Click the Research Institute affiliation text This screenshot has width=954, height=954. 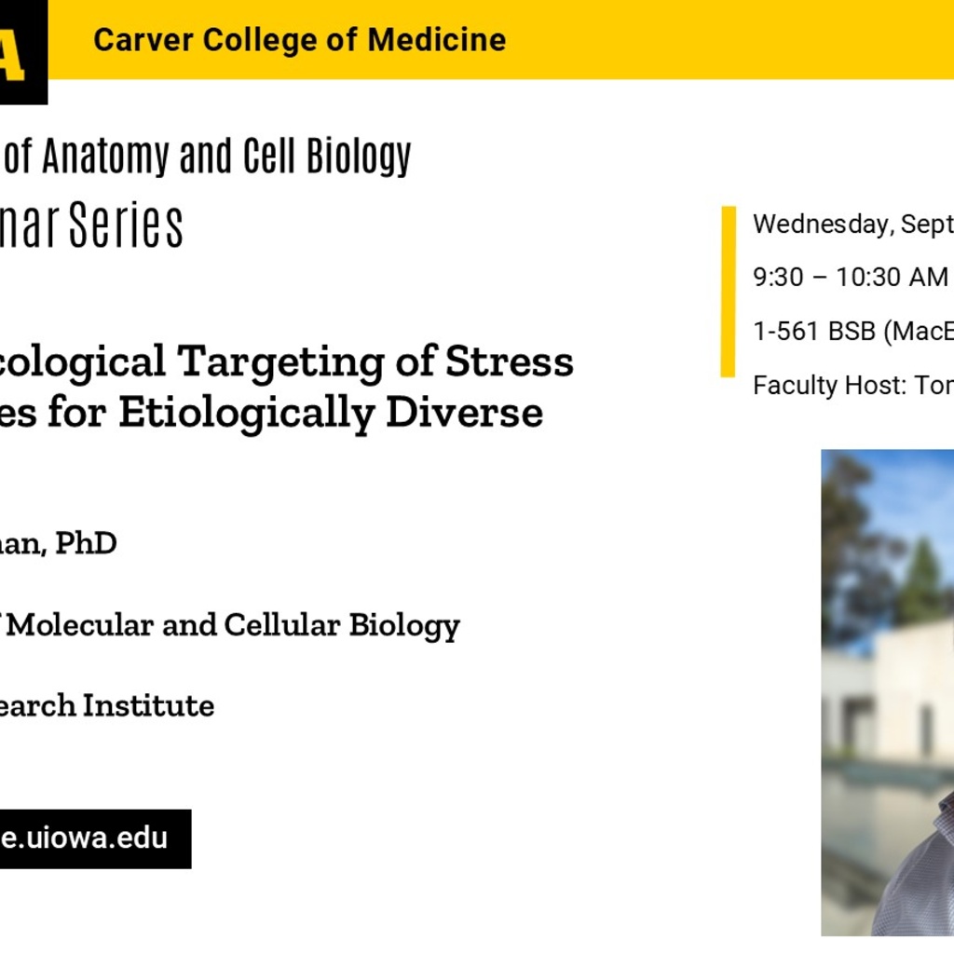pyautogui.click(x=107, y=706)
